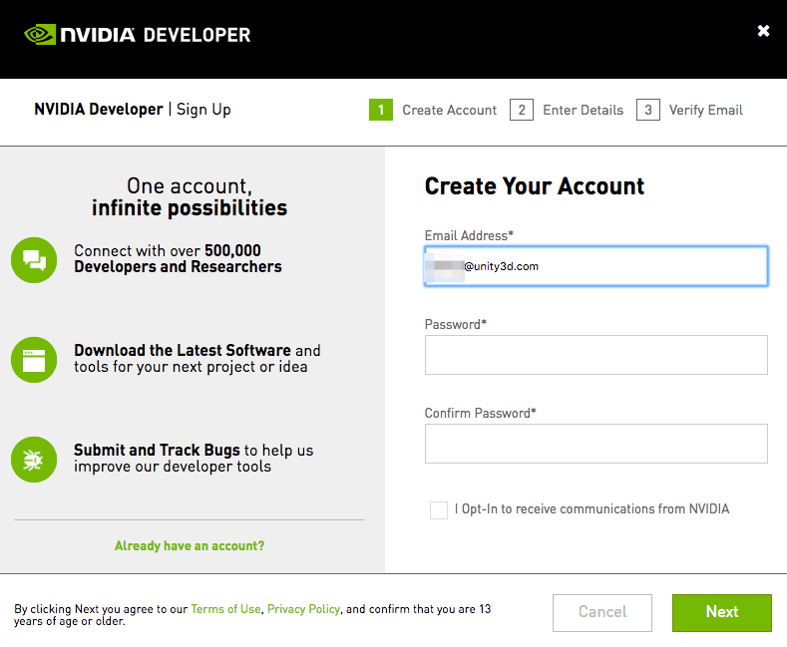
Task: Click the chat bubbles community icon
Action: click(35, 260)
